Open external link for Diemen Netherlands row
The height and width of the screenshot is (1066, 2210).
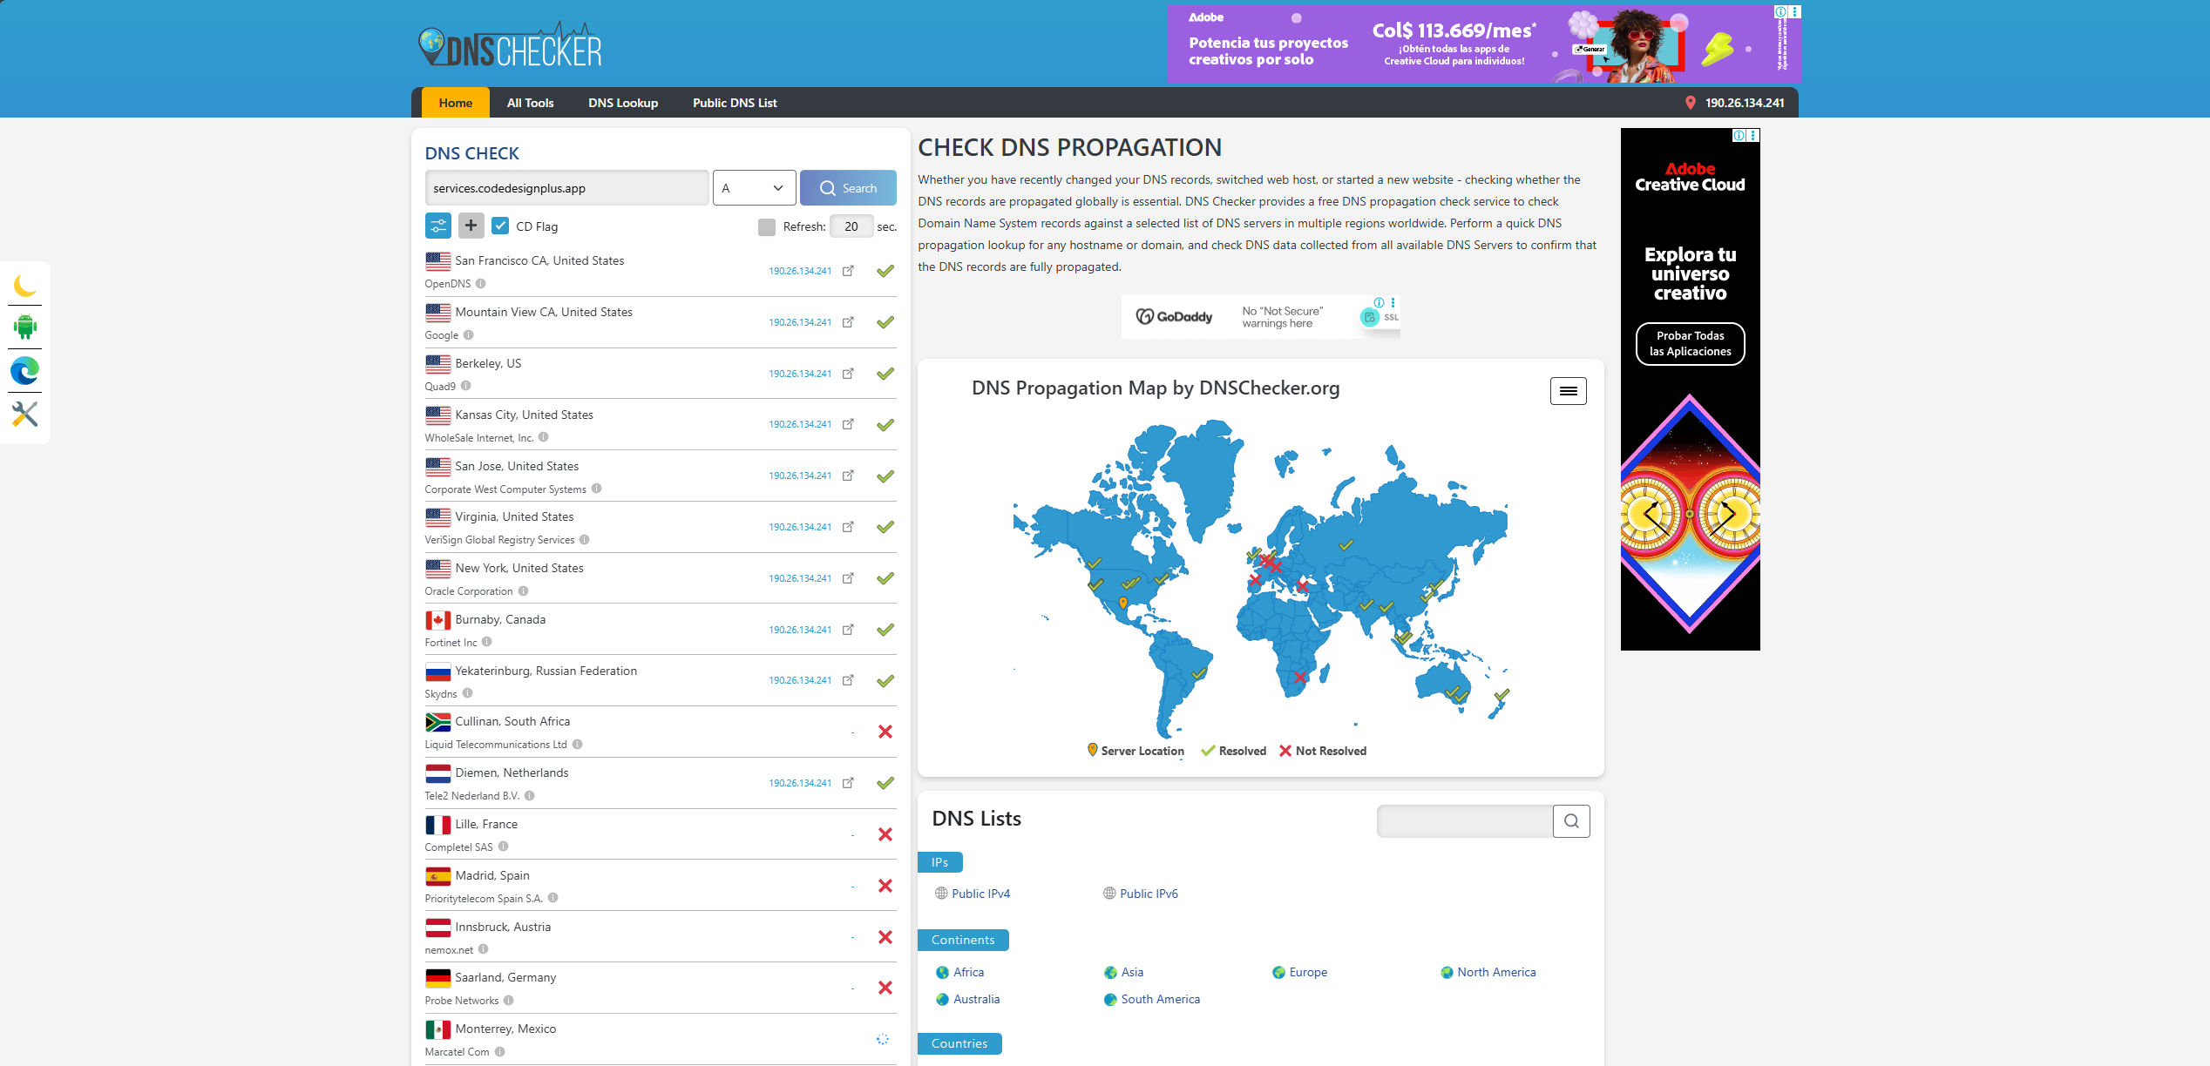pos(848,783)
